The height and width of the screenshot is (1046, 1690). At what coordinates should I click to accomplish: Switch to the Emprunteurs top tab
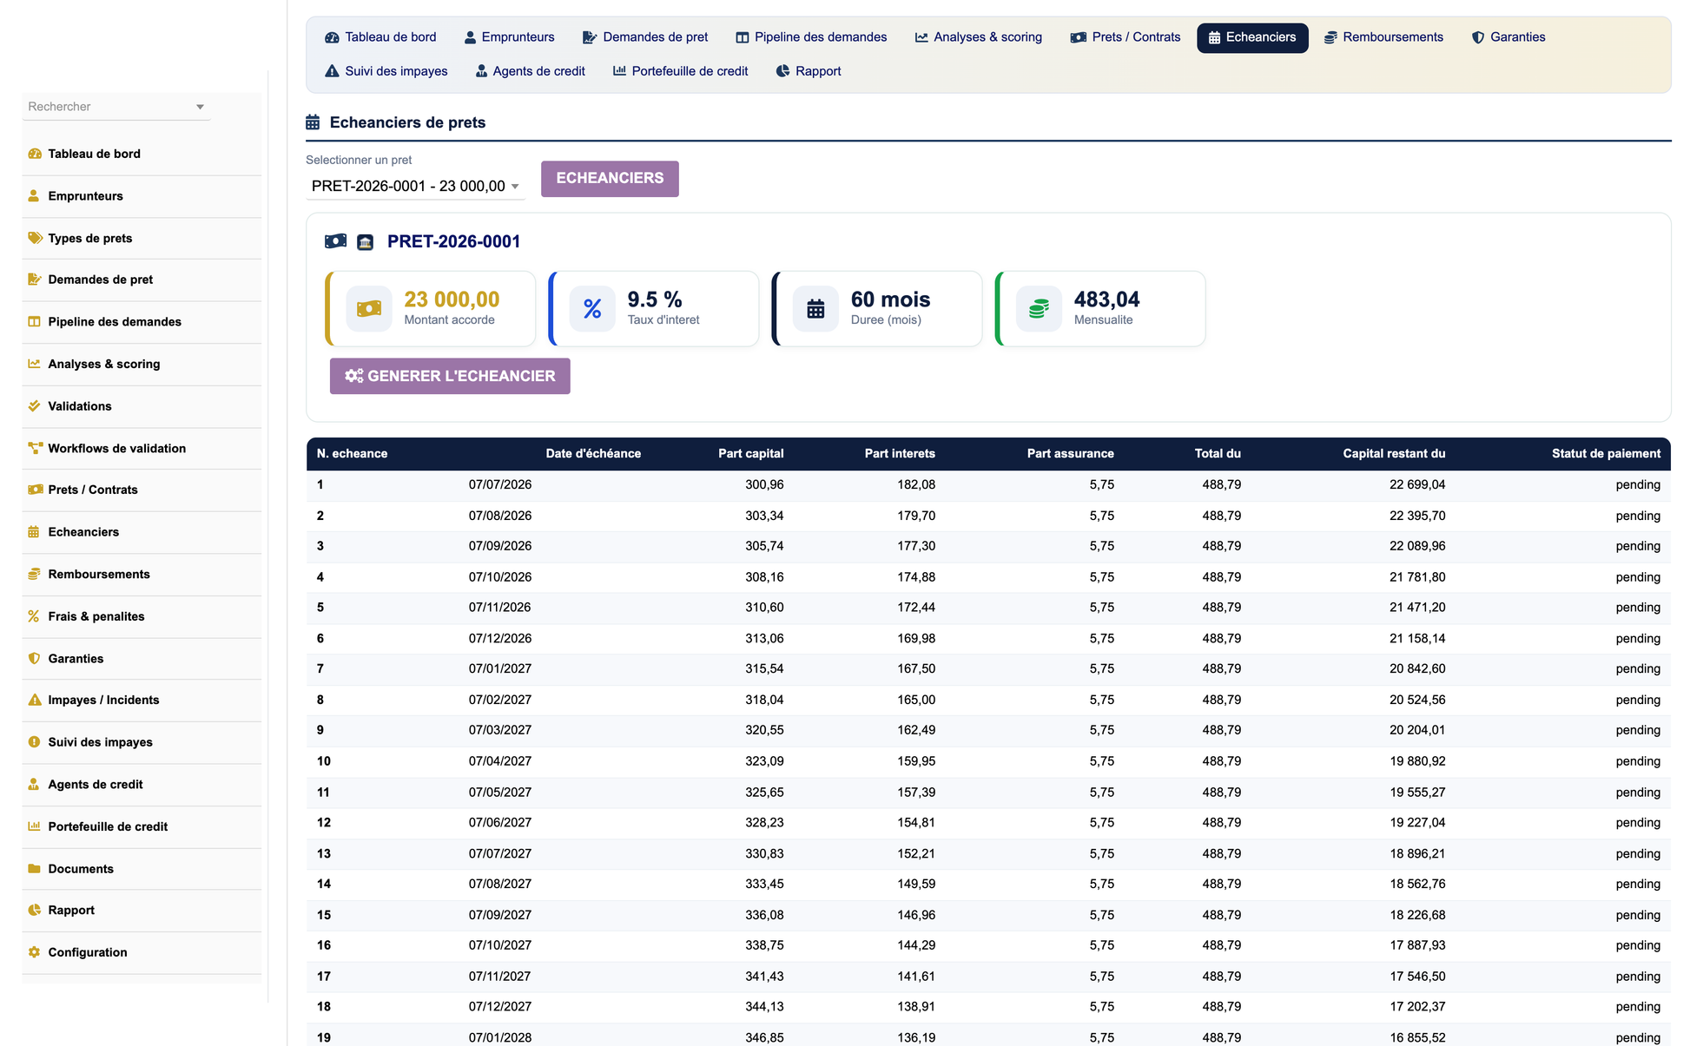[509, 37]
